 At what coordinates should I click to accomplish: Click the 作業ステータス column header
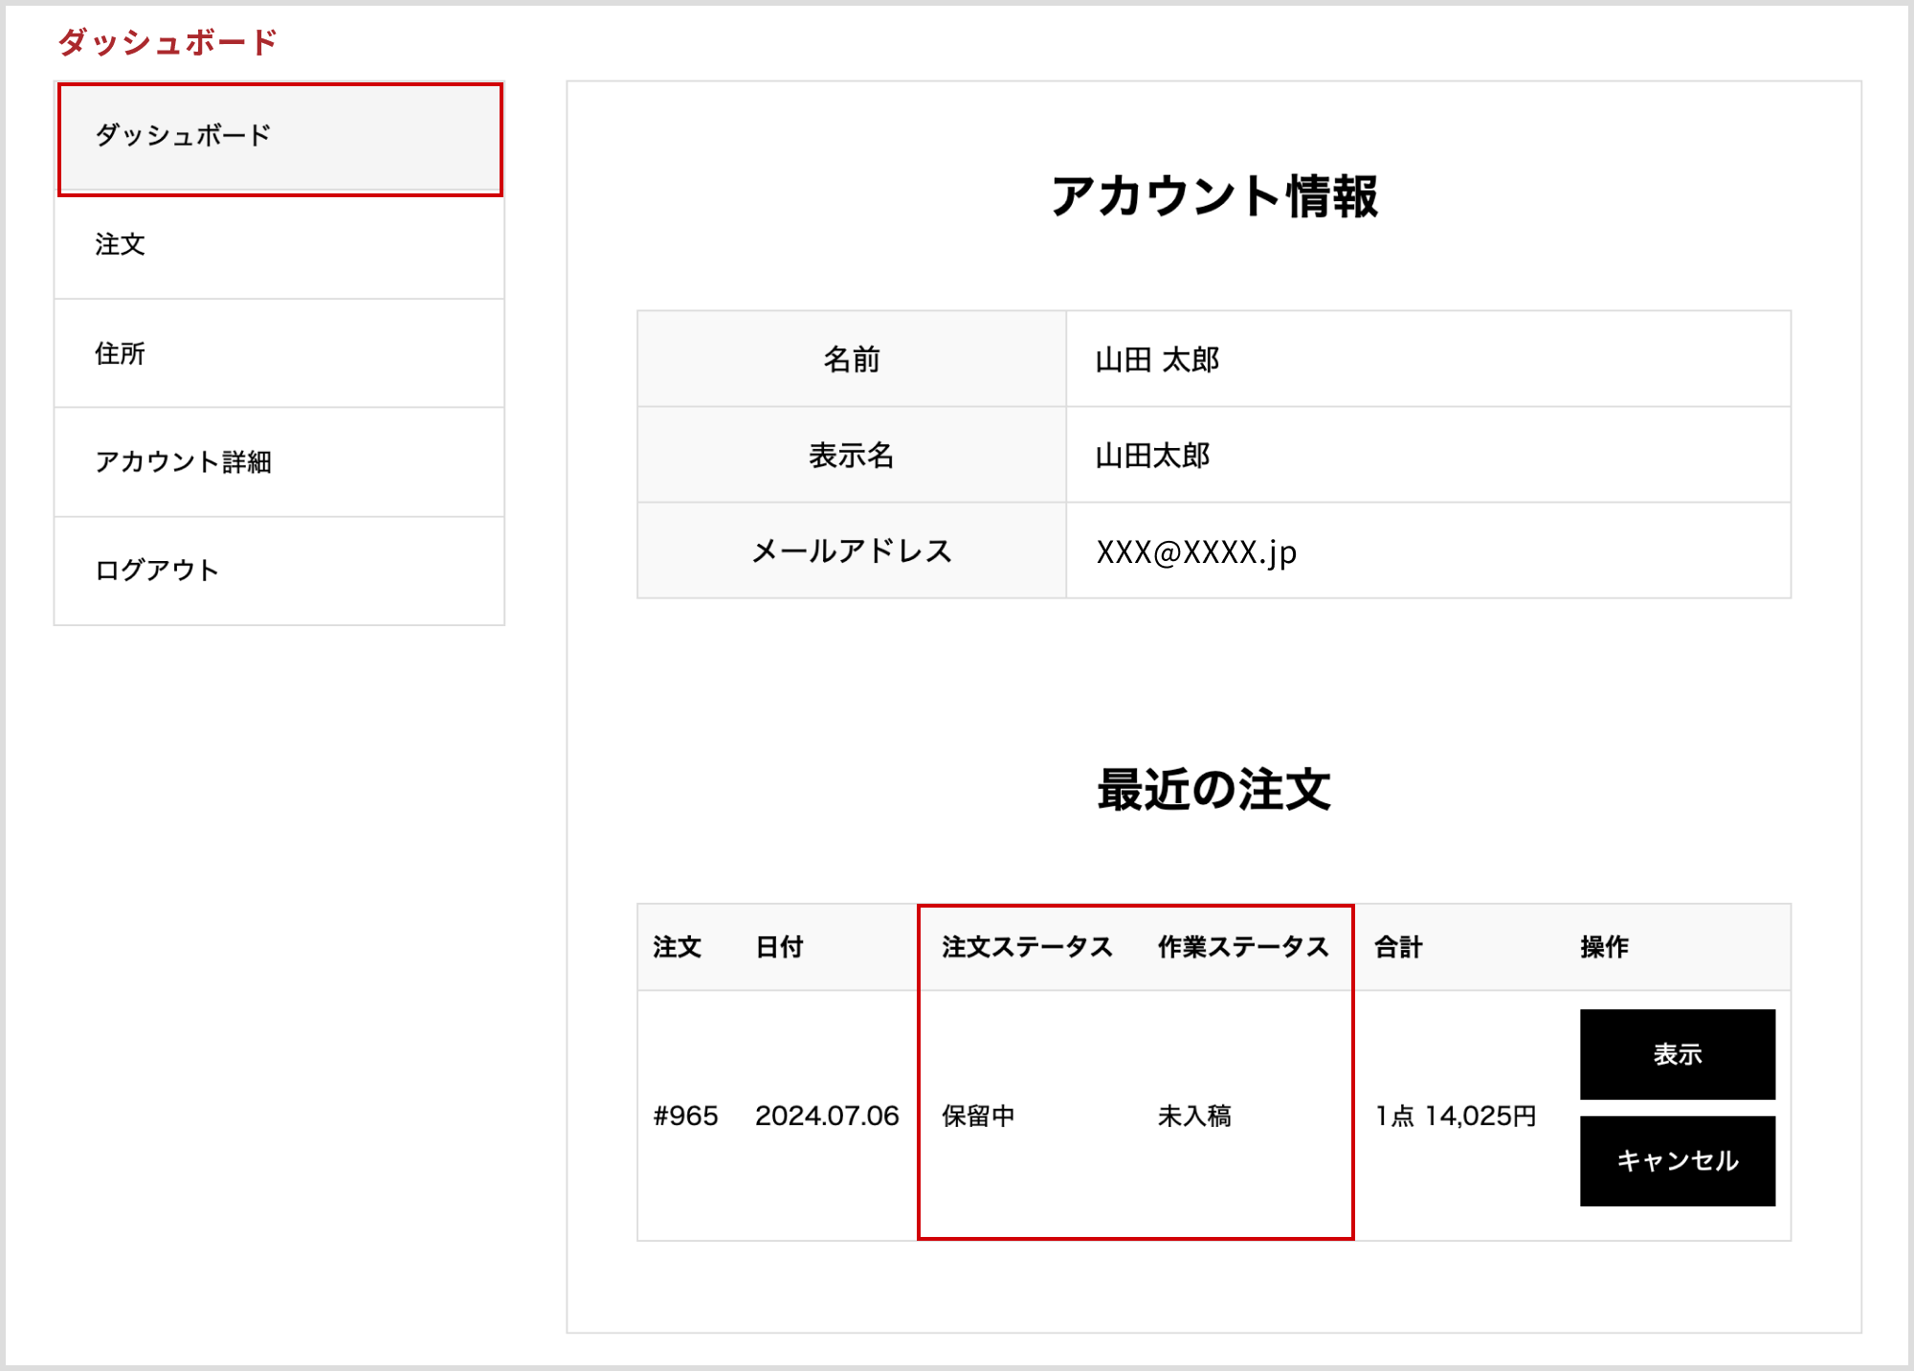pyautogui.click(x=1243, y=947)
